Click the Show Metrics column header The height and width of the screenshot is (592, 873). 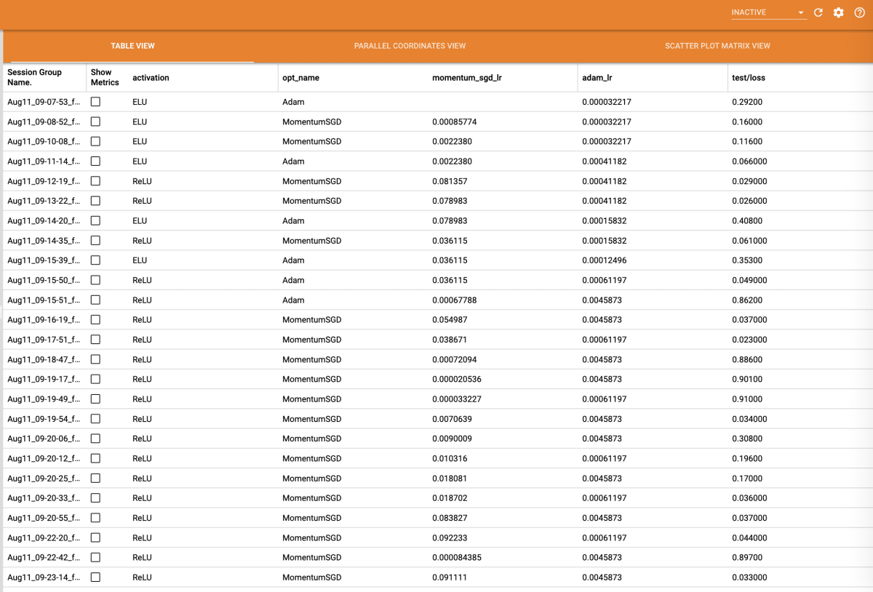coord(105,77)
